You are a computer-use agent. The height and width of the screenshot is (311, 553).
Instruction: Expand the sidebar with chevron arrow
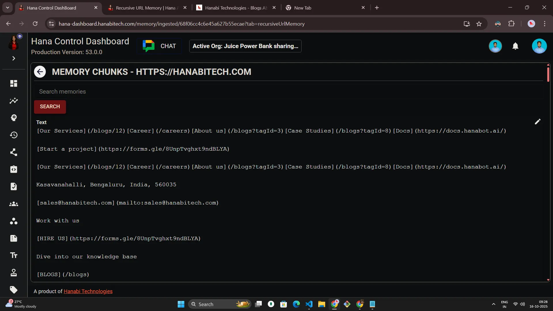click(14, 58)
